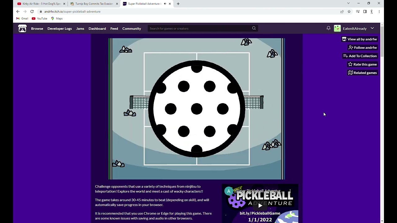Click the 'Challenge opponents' description paragraph

pos(149,189)
